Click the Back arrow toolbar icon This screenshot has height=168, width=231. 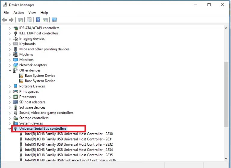click(5, 20)
